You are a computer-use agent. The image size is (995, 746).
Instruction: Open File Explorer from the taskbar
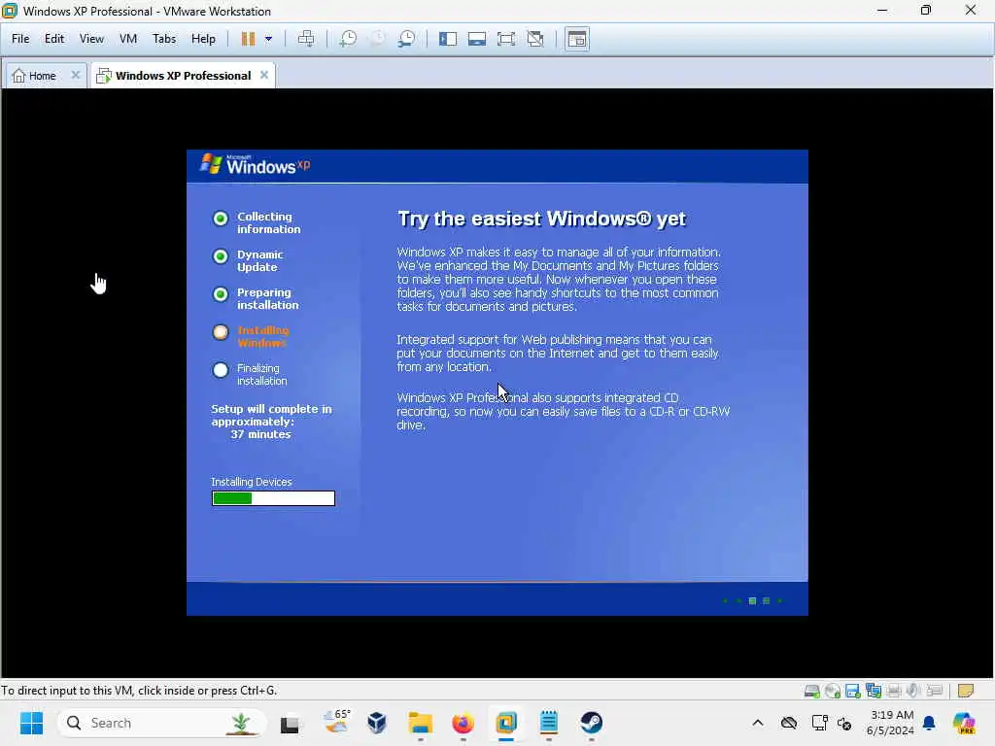tap(420, 723)
